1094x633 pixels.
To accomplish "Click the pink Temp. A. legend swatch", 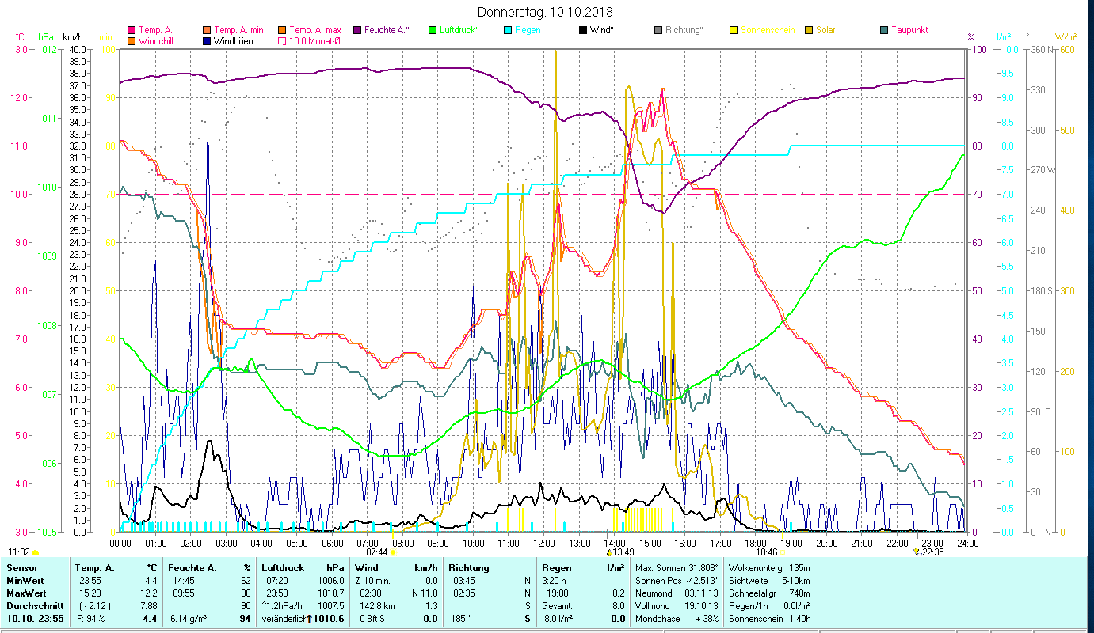I will click(131, 30).
